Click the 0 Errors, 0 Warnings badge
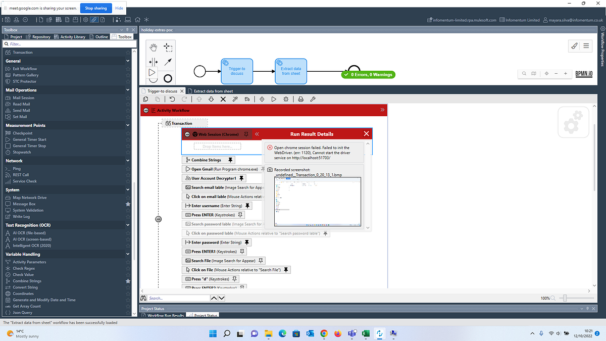 368,74
